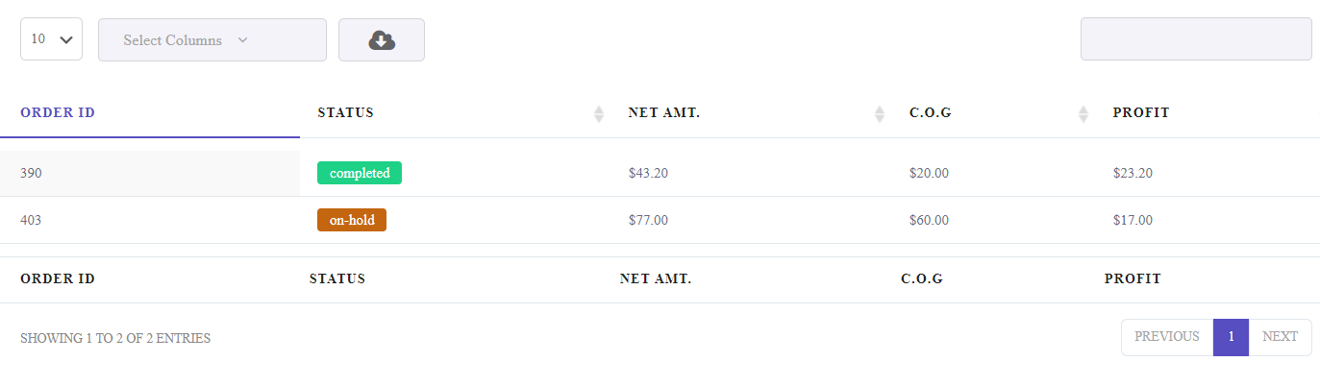Click the $17.00 profit cell

tap(1133, 220)
